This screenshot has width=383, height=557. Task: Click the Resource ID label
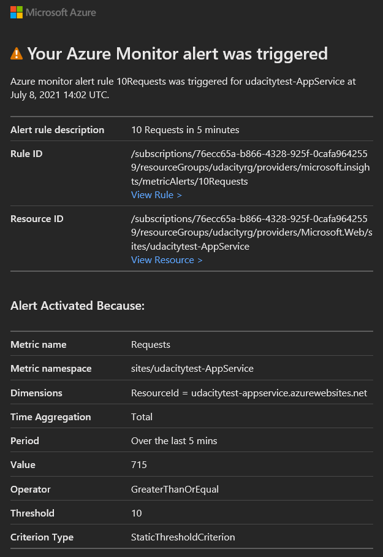coord(37,219)
